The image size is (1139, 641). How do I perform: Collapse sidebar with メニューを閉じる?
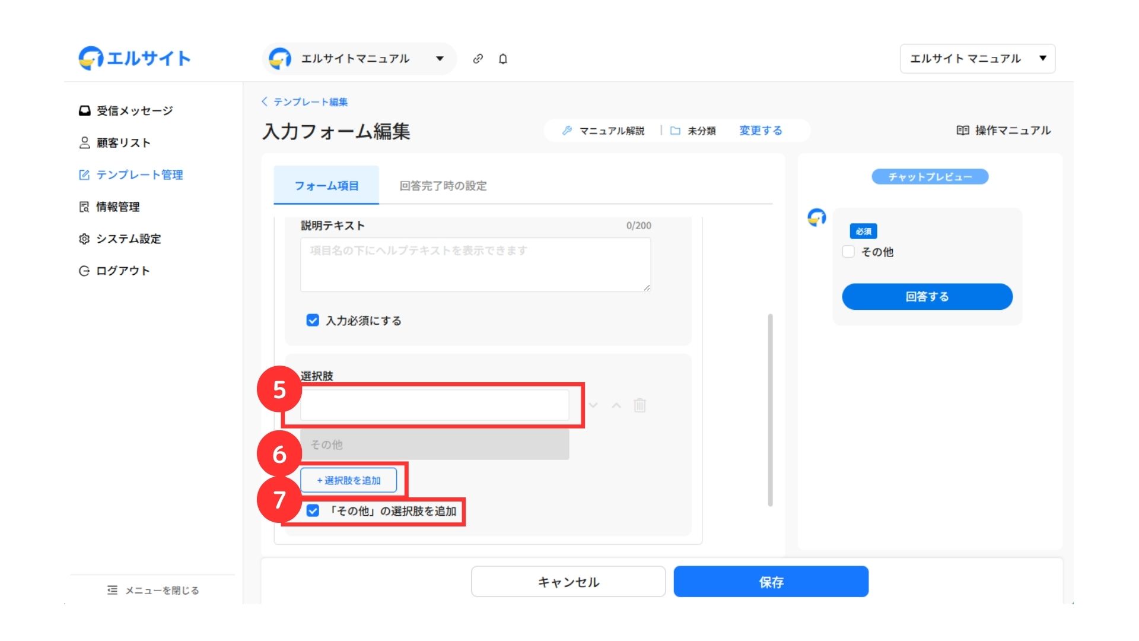[x=153, y=590]
